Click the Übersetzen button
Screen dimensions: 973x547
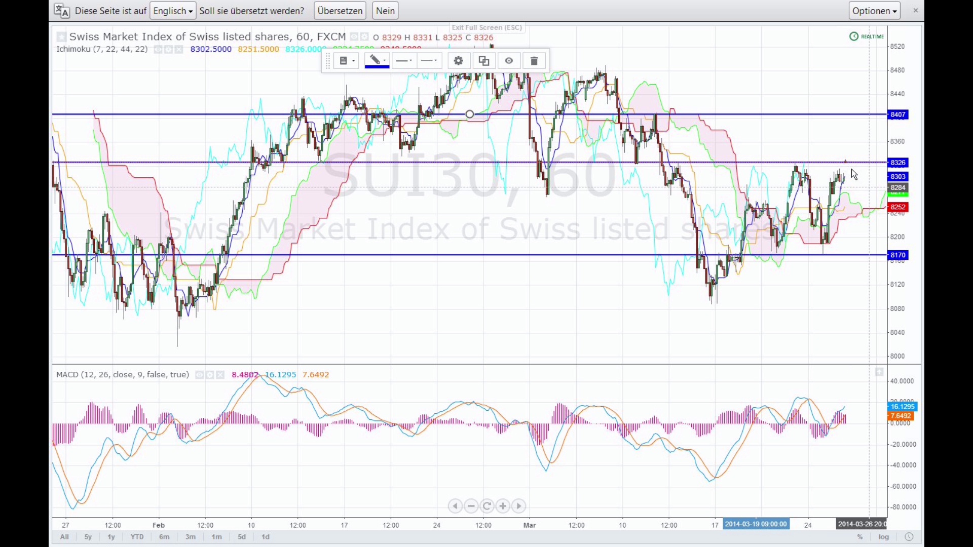[340, 11]
